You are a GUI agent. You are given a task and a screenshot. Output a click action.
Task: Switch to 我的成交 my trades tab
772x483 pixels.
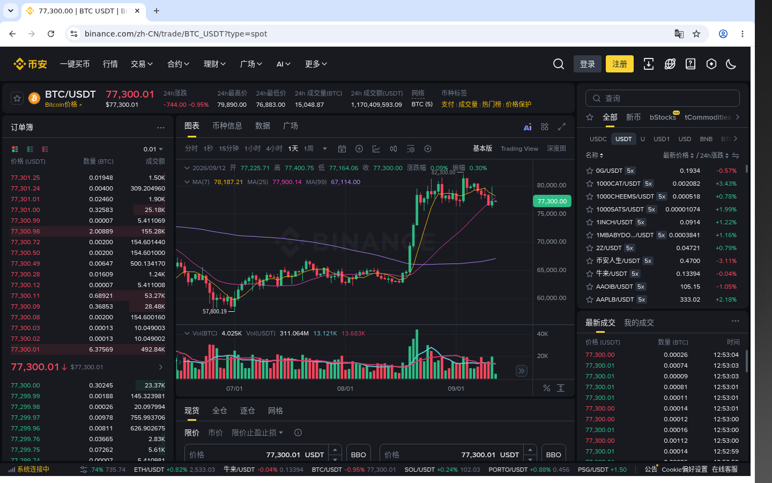tap(639, 323)
